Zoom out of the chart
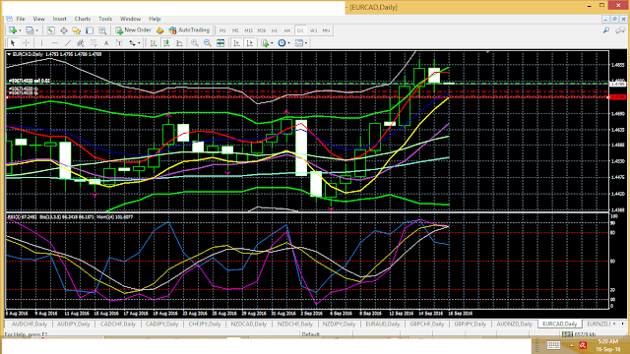630x354 pixels. pos(208,43)
